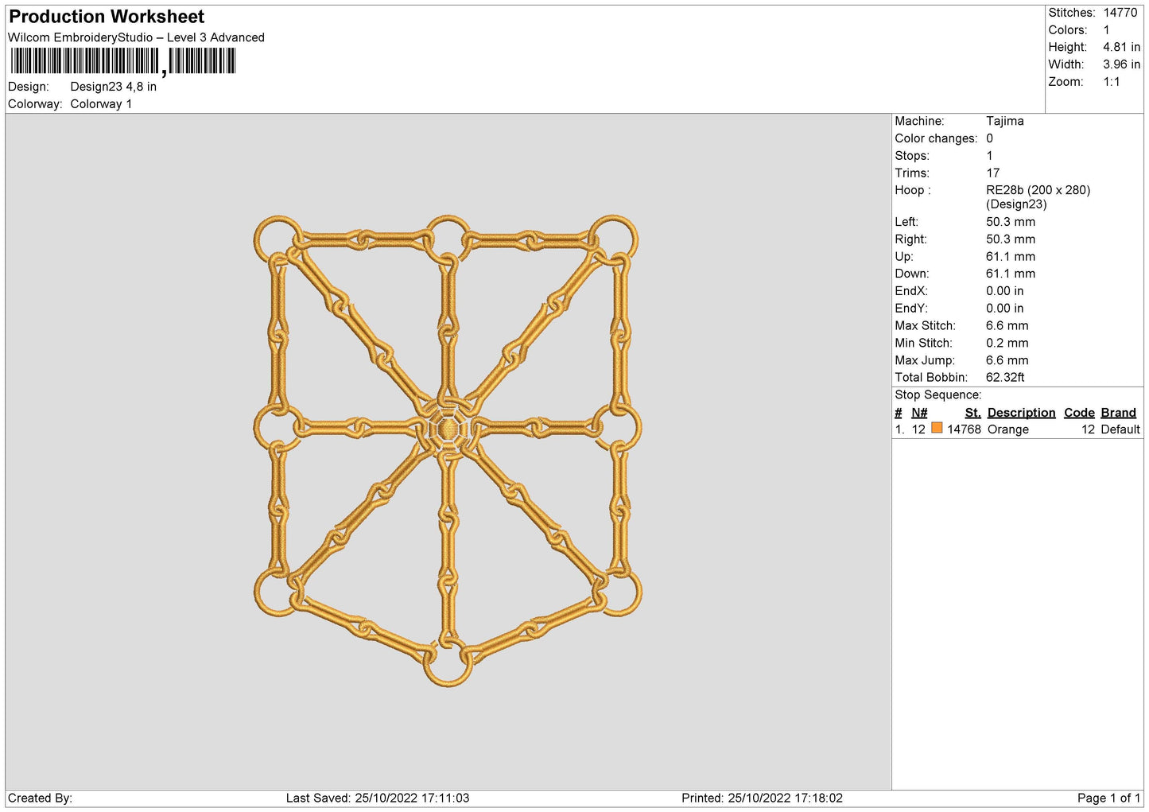Image resolution: width=1149 pixels, height=812 pixels.
Task: Click the Colorway 1 label
Action: pyautogui.click(x=101, y=104)
